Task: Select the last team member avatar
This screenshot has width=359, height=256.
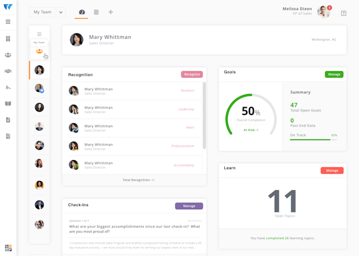Action: (x=39, y=224)
